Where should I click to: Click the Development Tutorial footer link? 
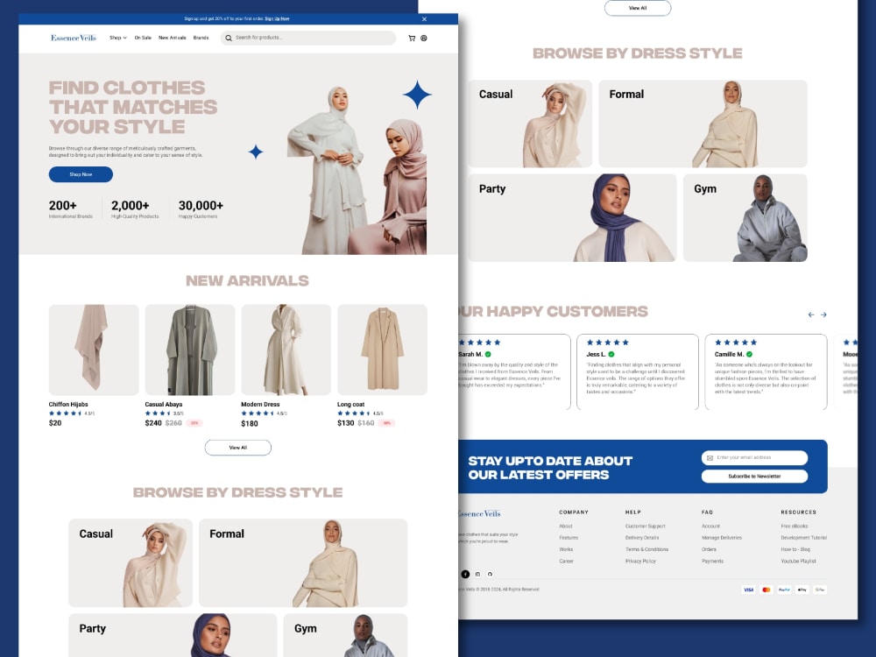pyautogui.click(x=804, y=538)
